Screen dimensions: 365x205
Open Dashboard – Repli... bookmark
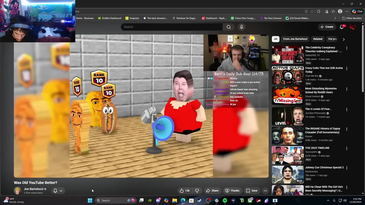pos(214,18)
